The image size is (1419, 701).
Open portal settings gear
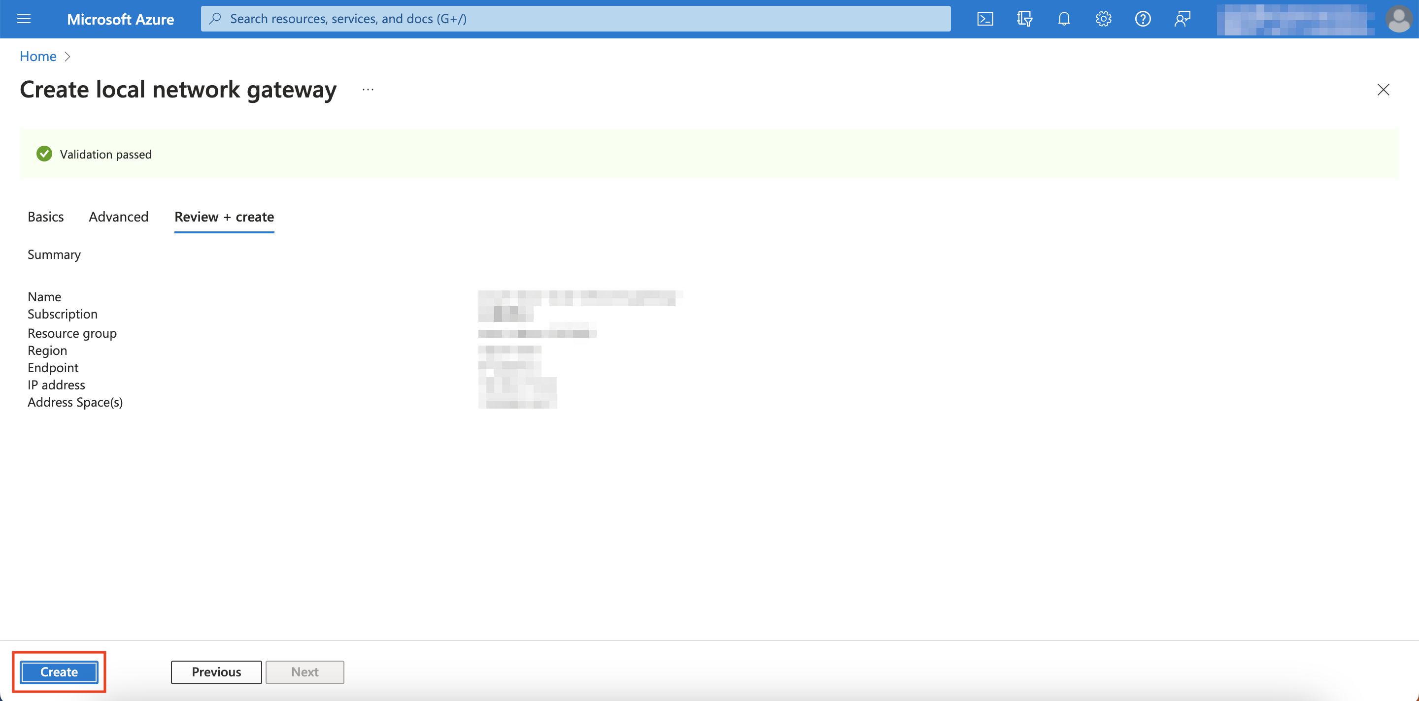(1103, 18)
